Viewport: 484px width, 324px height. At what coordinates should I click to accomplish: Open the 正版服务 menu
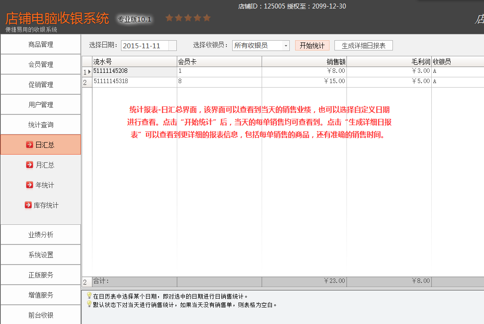click(41, 275)
